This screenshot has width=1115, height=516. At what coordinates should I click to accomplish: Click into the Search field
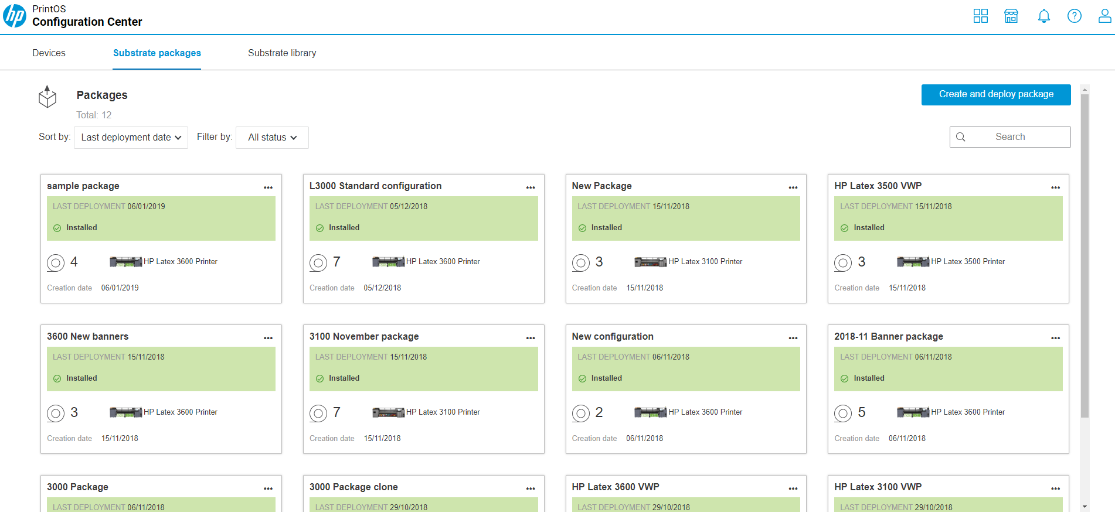[x=1010, y=137]
